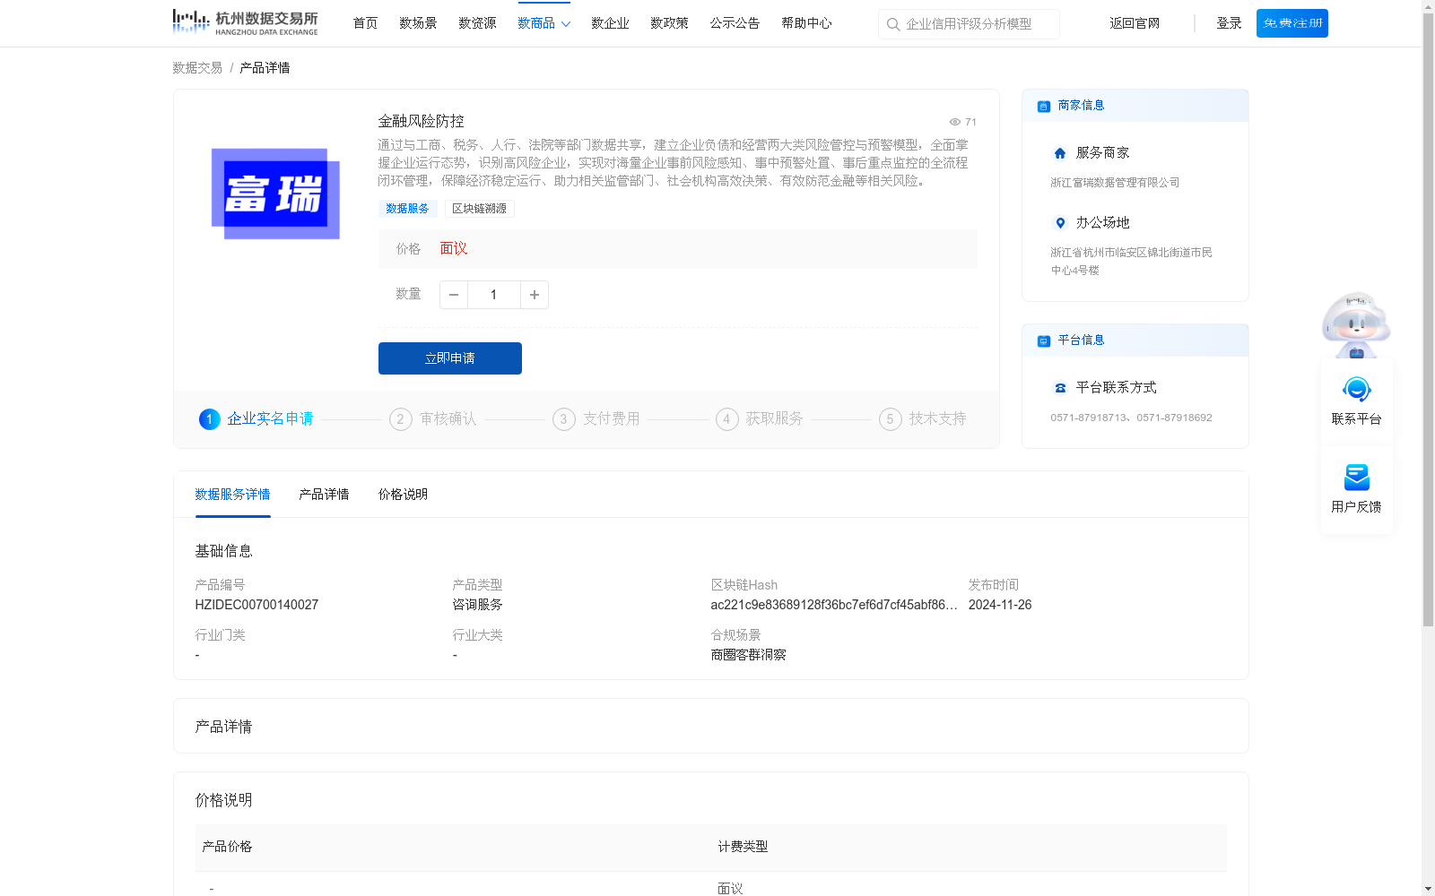Click the search box 企业信用评级分析模型
1435x896 pixels.
(969, 24)
